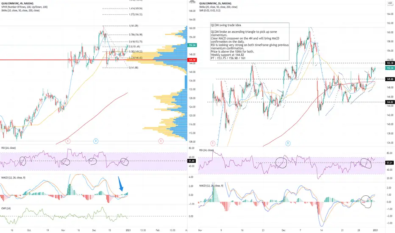Select the 0.5(151.49) Fibonacci level label
395x233 pixels.
[x=134, y=47]
